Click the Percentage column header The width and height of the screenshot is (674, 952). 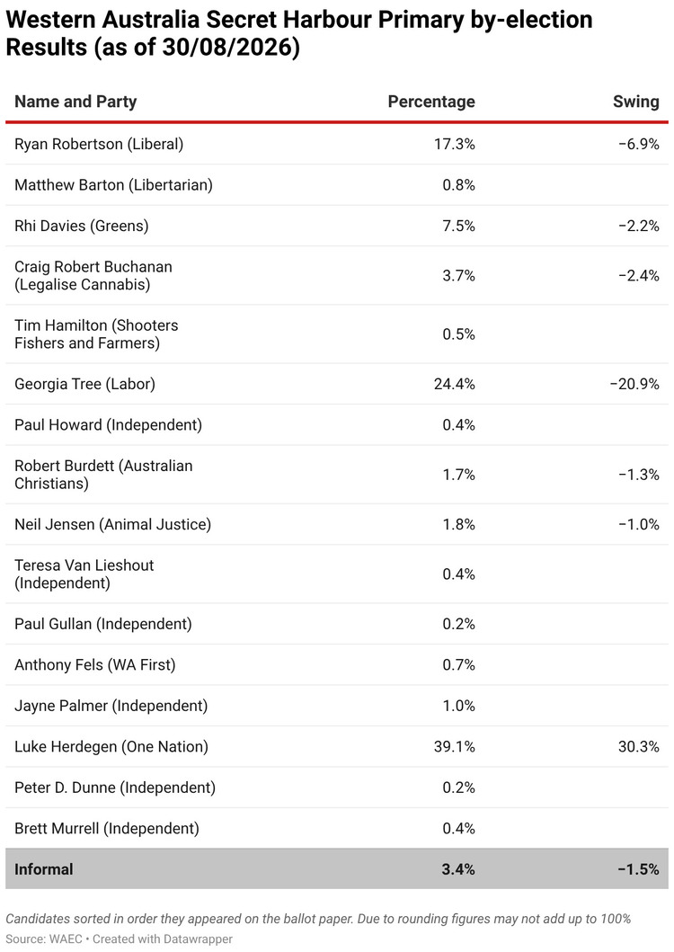431,102
